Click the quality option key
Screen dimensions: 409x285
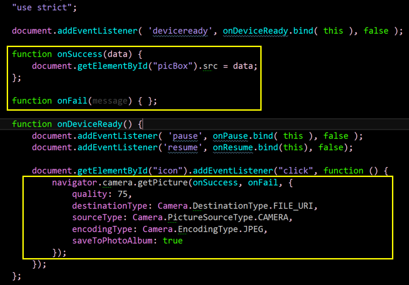[90, 194]
